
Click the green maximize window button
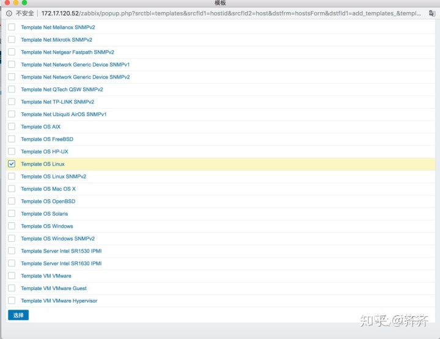(x=24, y=2)
